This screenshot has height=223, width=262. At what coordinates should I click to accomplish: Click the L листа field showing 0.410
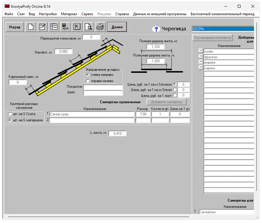[x=118, y=133]
